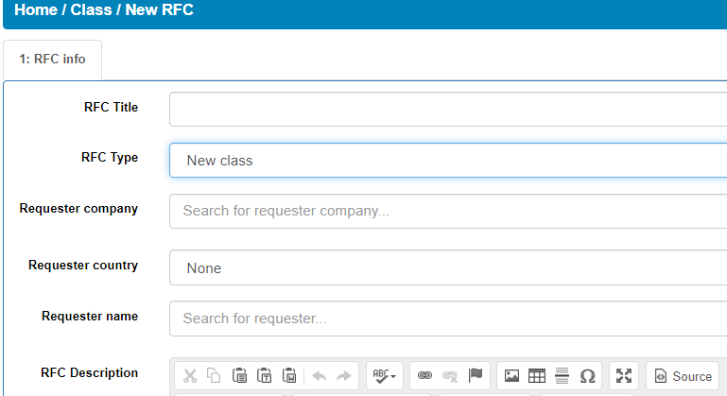Open special characters via Omega icon
The height and width of the screenshot is (396, 727).
tap(587, 376)
